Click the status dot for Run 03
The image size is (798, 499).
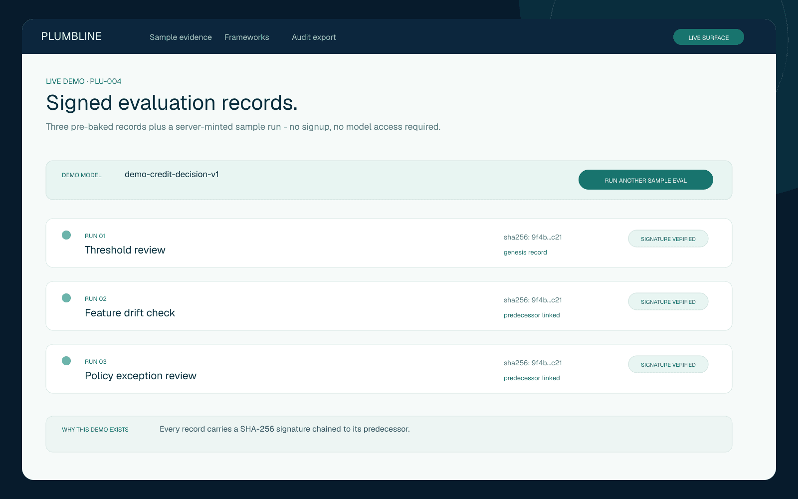(x=66, y=361)
